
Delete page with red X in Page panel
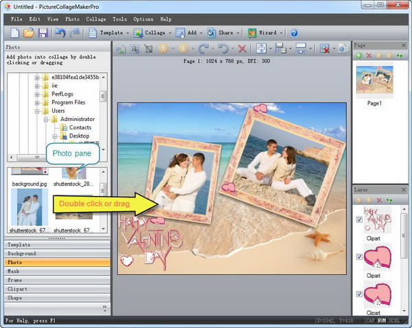tap(369, 56)
